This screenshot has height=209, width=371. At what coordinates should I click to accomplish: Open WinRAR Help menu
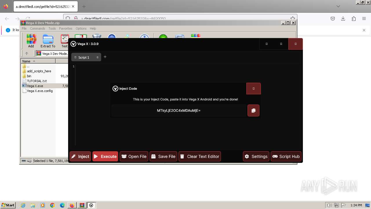tap(93, 28)
